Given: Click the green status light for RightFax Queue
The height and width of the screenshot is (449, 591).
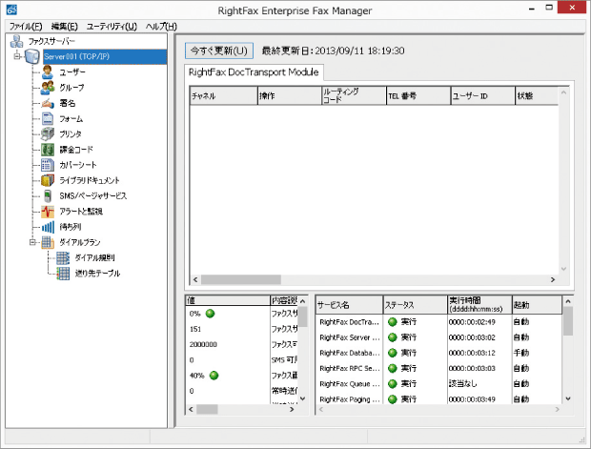Looking at the screenshot, I should tap(393, 383).
